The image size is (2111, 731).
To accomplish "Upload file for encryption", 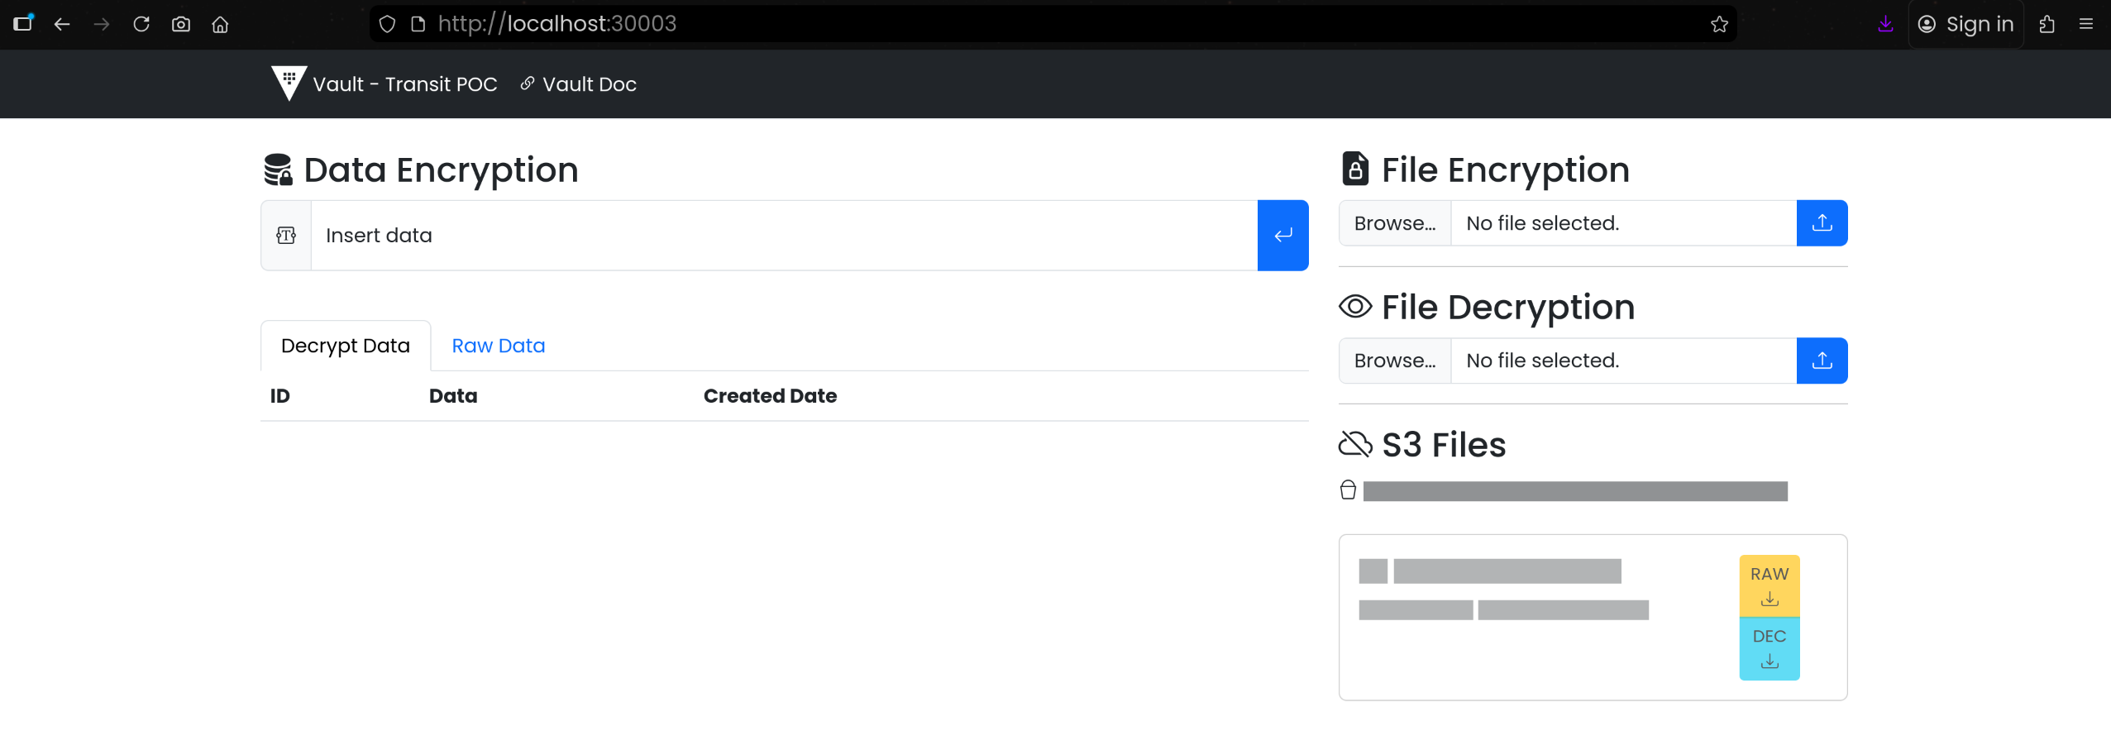I will point(1822,223).
